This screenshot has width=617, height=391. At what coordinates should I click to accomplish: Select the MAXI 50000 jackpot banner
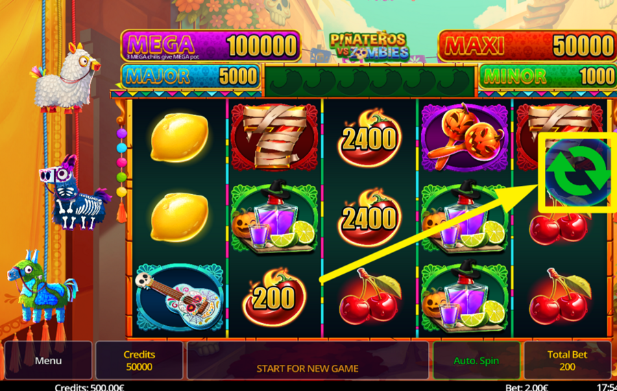(x=527, y=46)
